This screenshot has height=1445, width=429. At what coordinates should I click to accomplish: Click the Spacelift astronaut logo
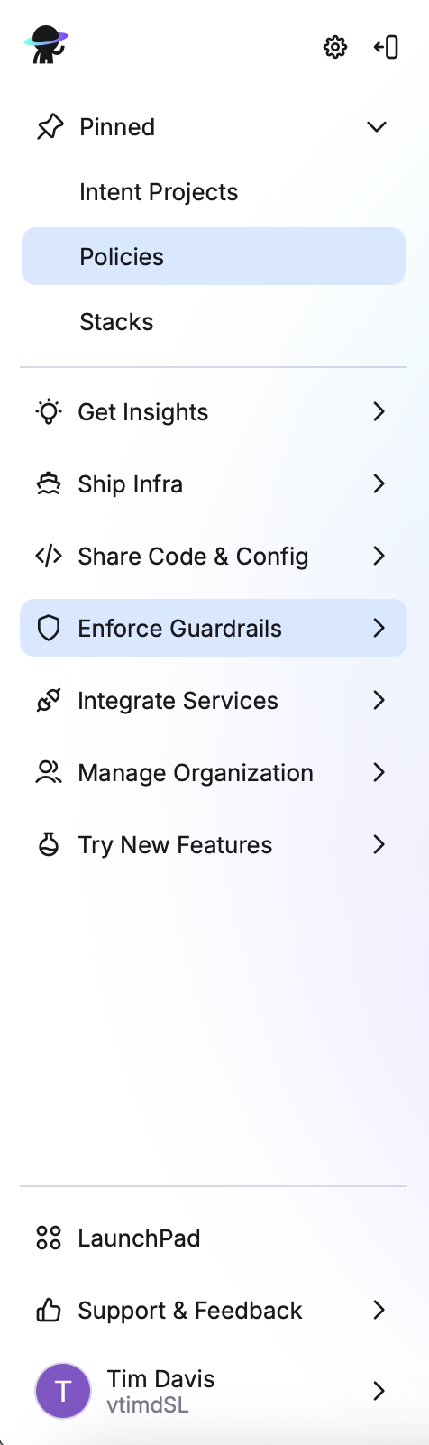pyautogui.click(x=46, y=45)
